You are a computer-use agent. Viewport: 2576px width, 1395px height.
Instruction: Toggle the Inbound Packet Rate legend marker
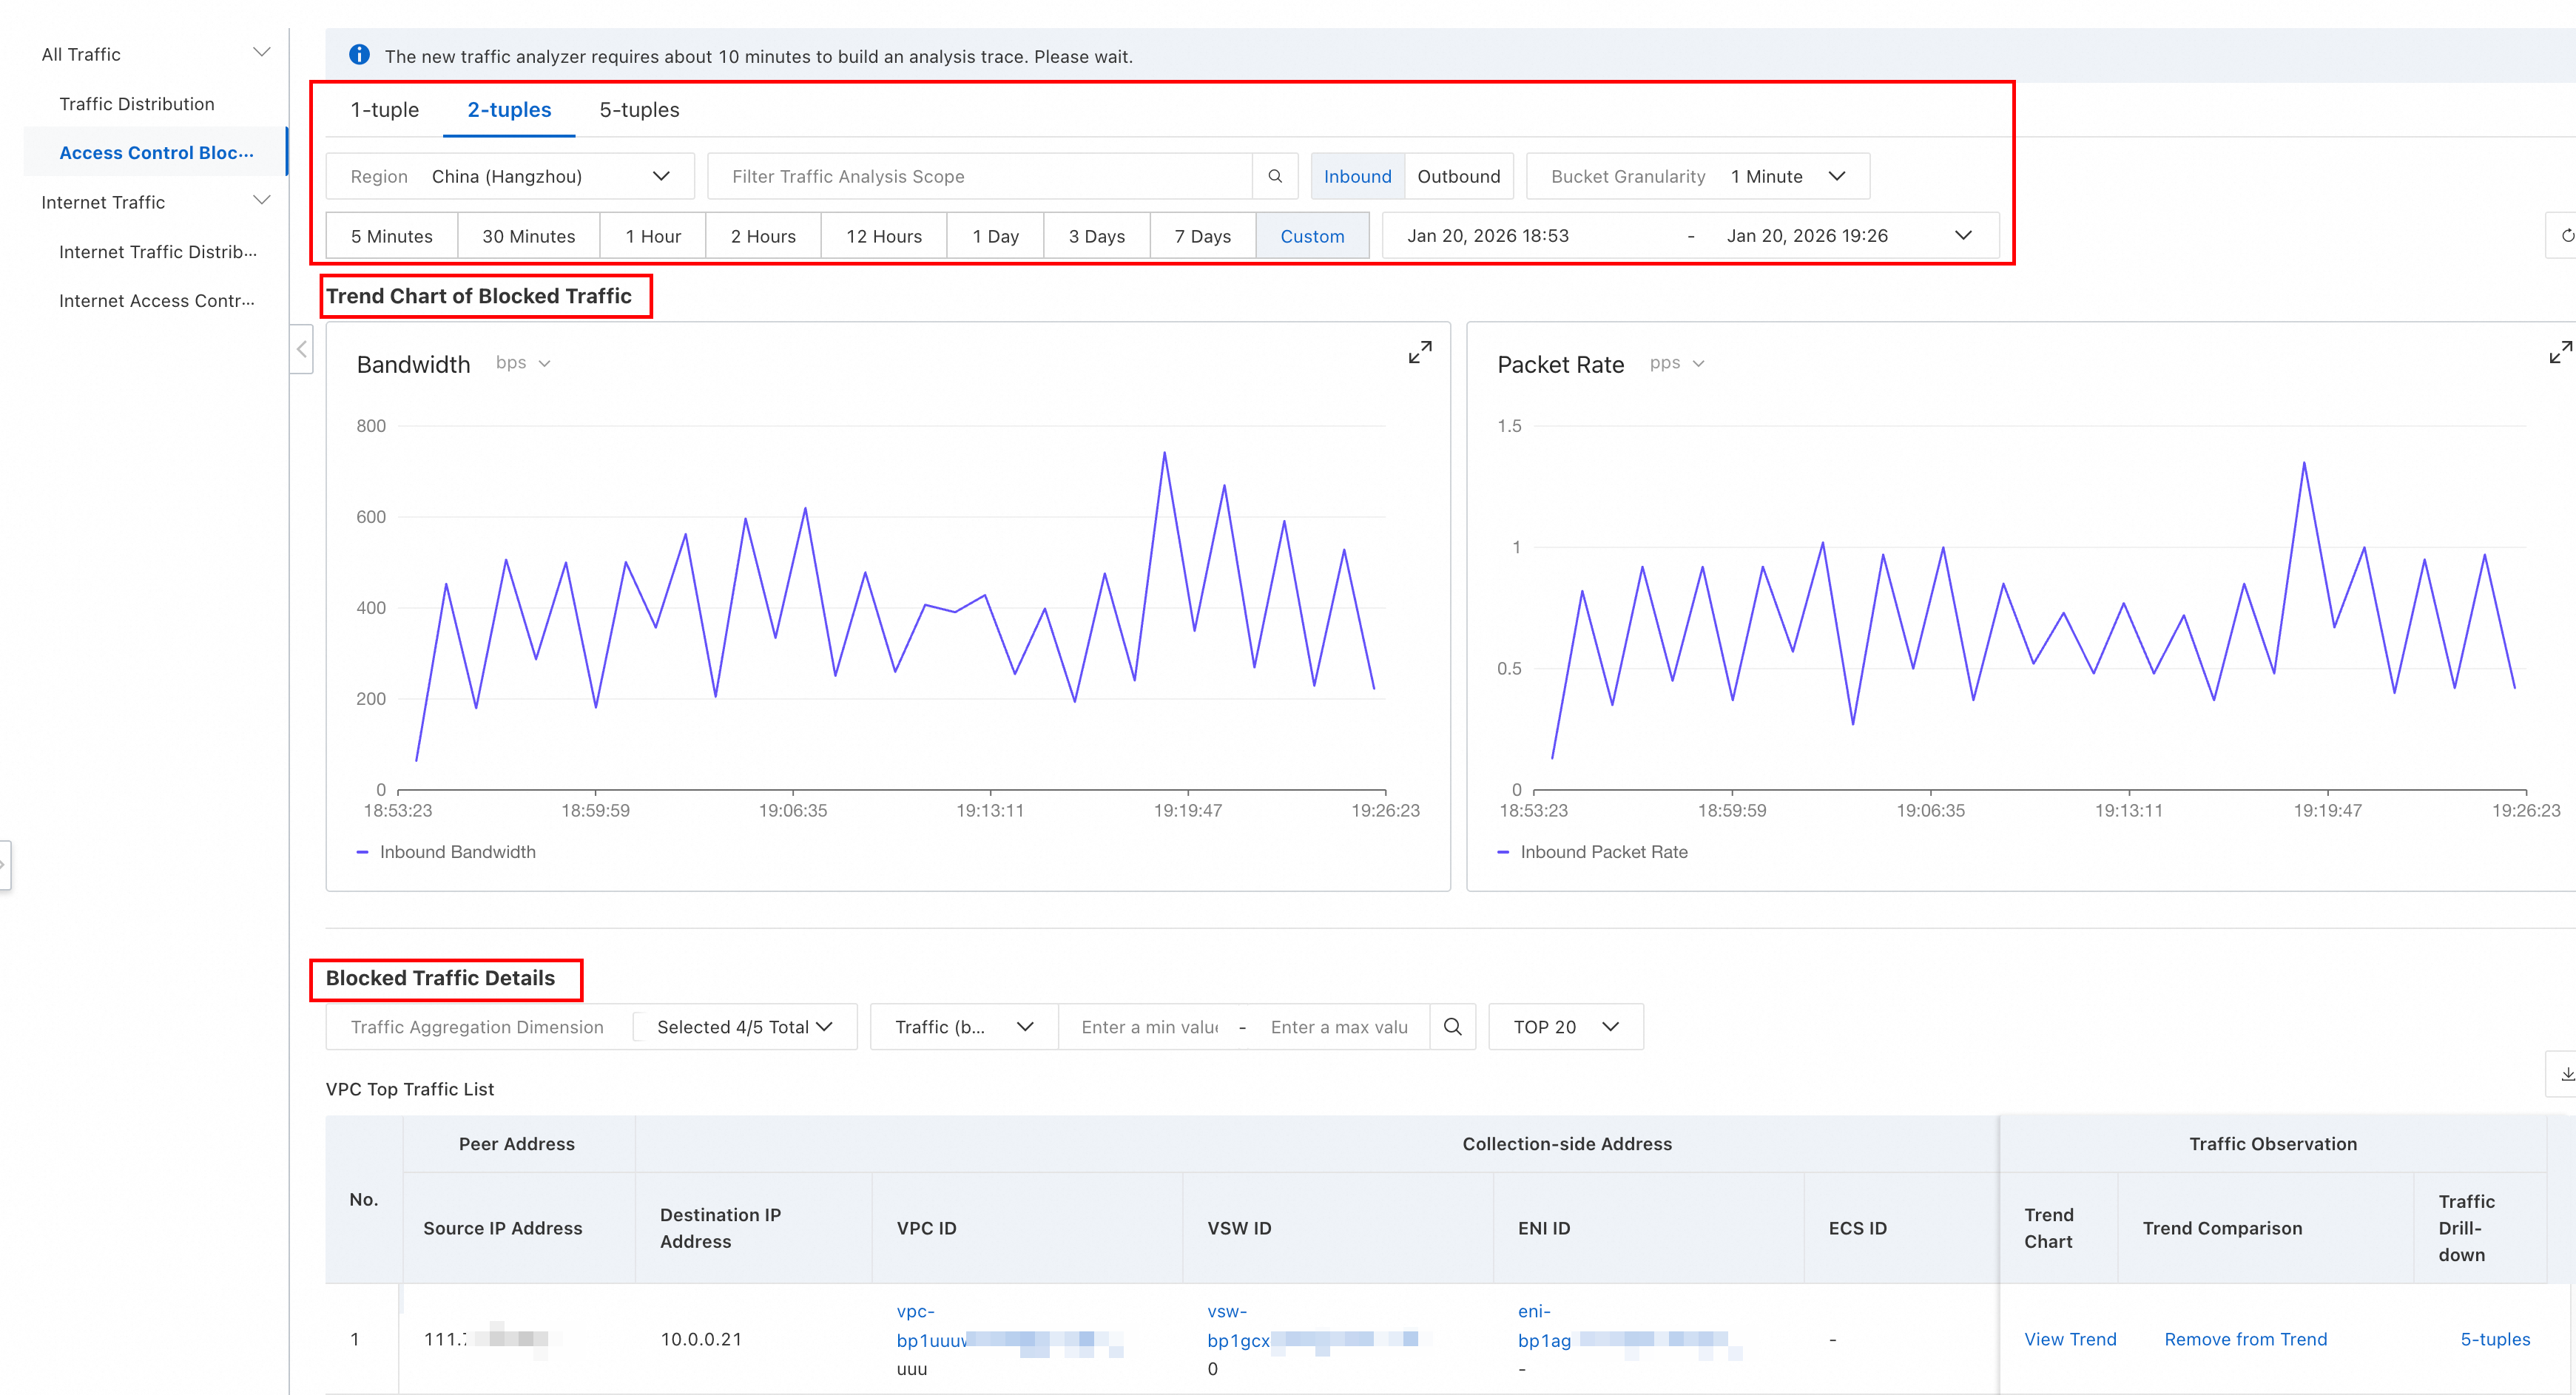1502,852
